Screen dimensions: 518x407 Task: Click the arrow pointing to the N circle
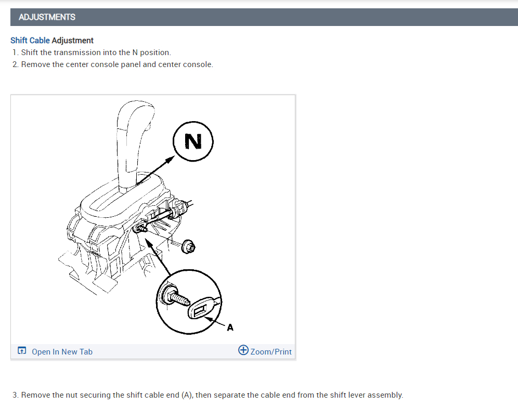tap(156, 170)
